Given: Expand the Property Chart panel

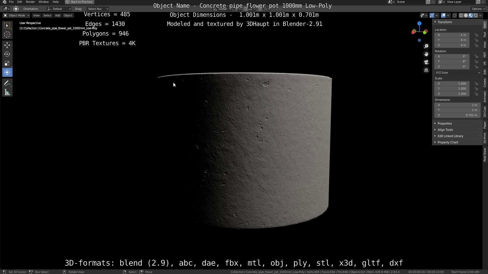Looking at the screenshot, I should pos(448,143).
